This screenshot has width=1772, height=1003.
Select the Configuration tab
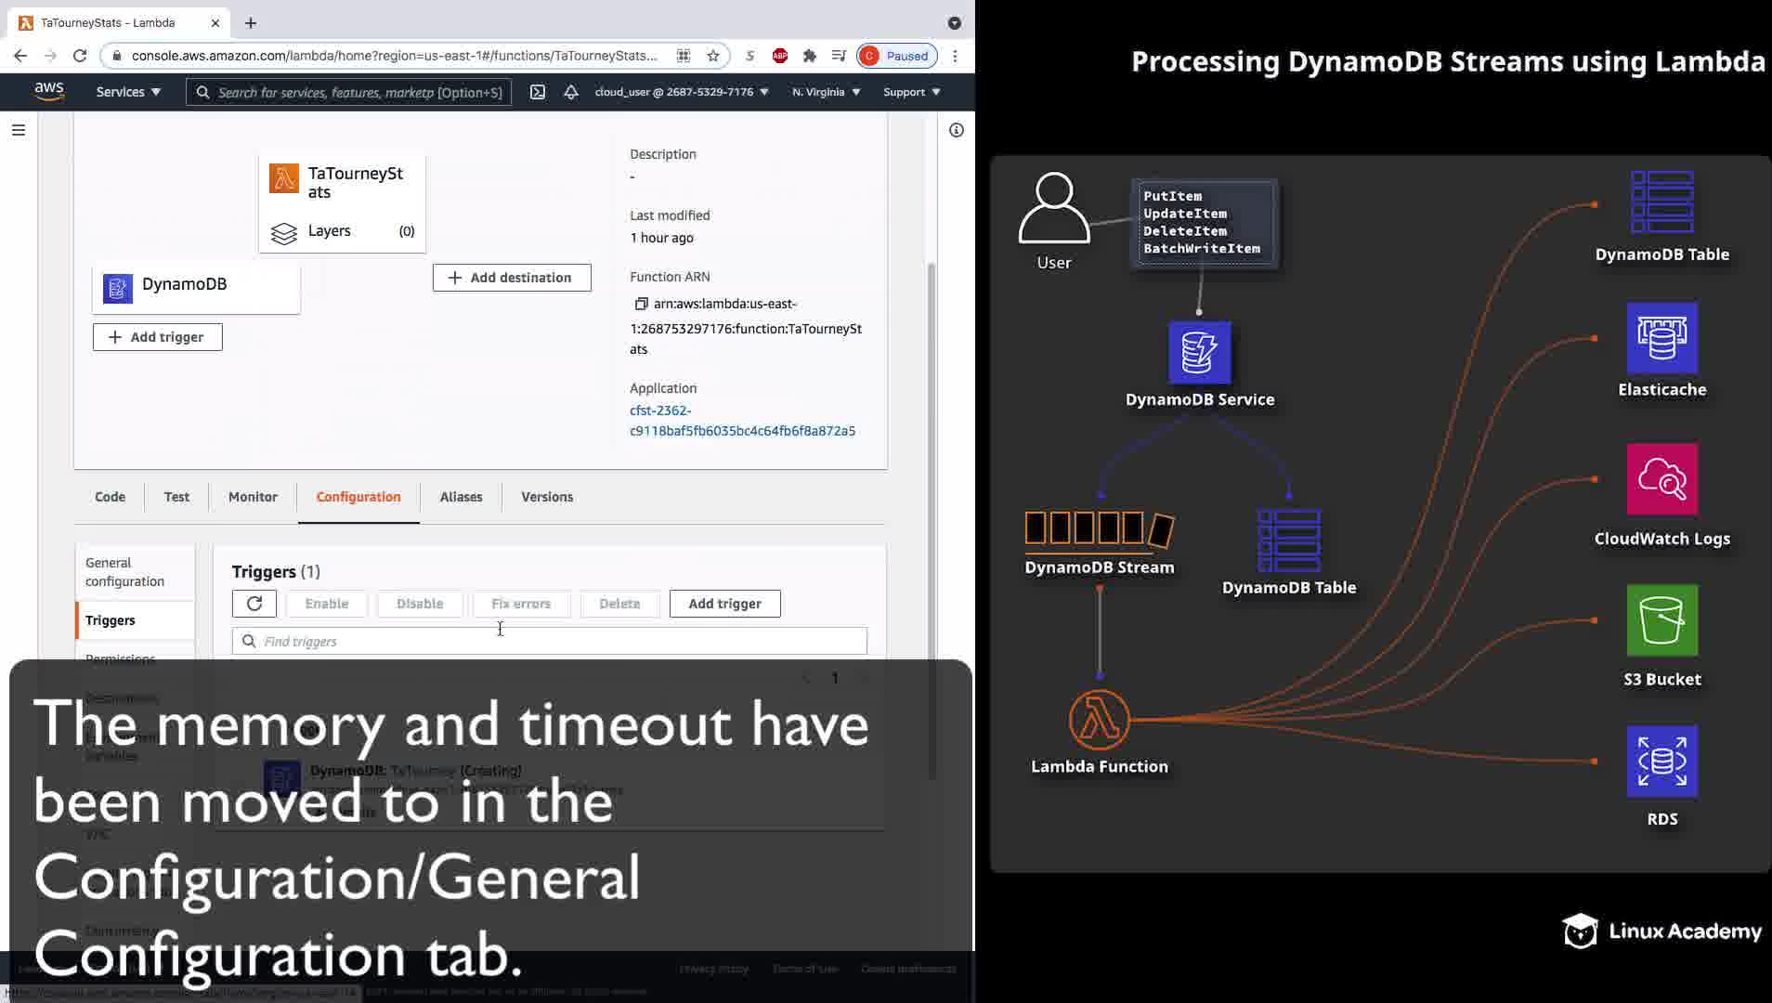[x=358, y=497]
